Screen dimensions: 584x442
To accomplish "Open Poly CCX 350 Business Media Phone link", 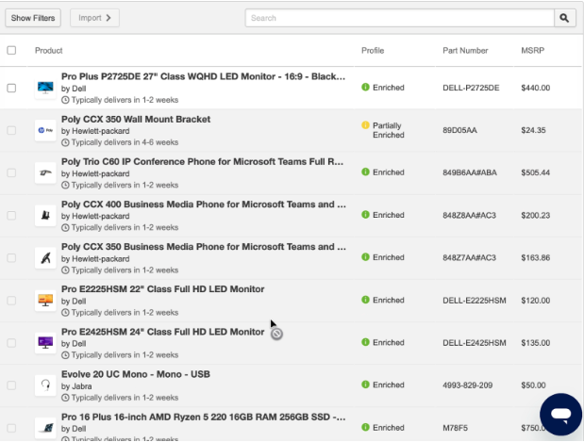I will [x=203, y=246].
